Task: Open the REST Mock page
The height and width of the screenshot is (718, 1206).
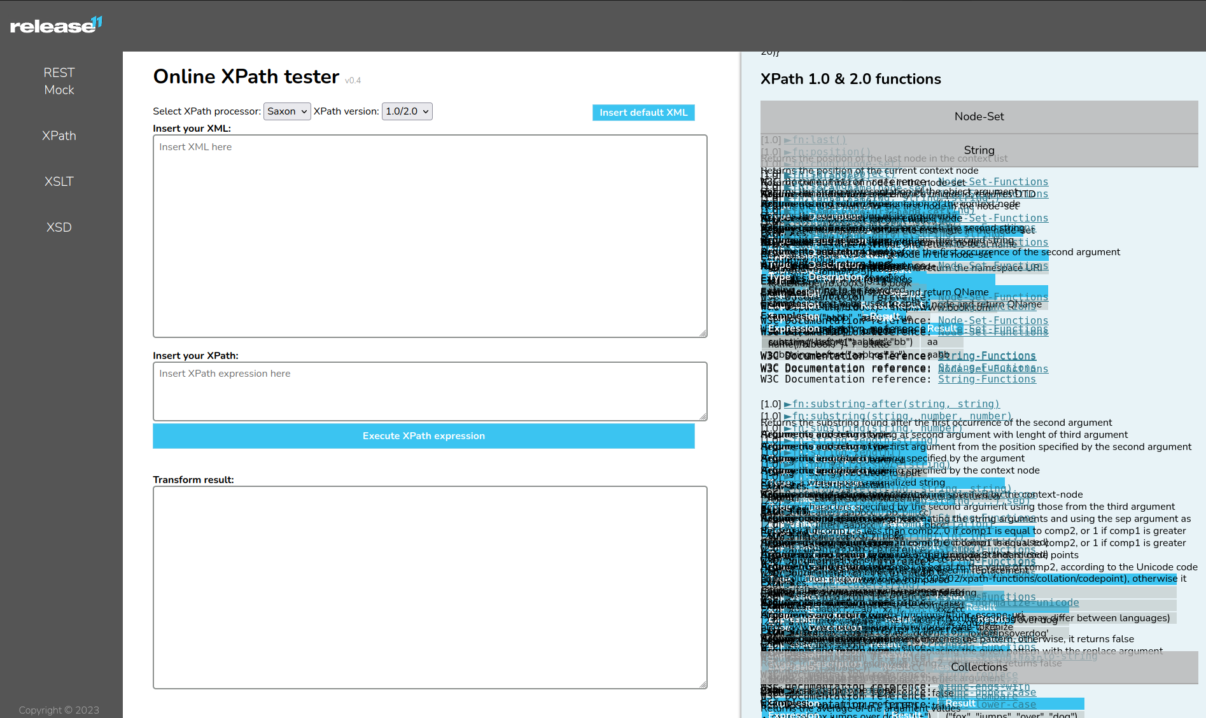Action: (59, 81)
